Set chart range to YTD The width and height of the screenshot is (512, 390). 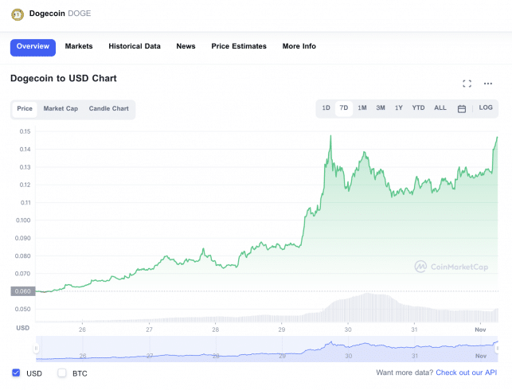click(418, 107)
